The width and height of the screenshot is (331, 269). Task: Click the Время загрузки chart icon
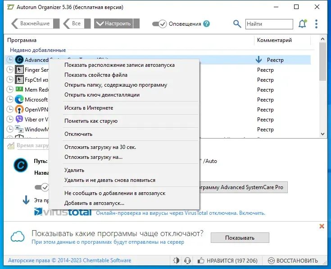click(11, 146)
